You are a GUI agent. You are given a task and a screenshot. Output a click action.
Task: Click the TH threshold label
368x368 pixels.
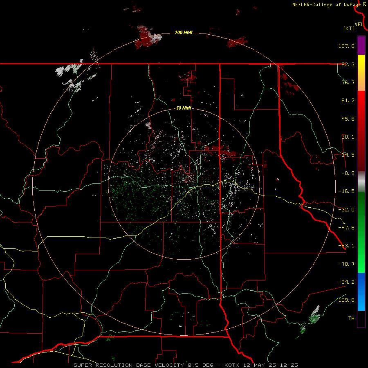pos(351,319)
